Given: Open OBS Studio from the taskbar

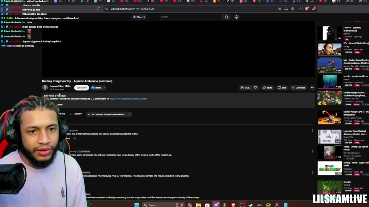Looking at the screenshot, I should pos(242,205).
